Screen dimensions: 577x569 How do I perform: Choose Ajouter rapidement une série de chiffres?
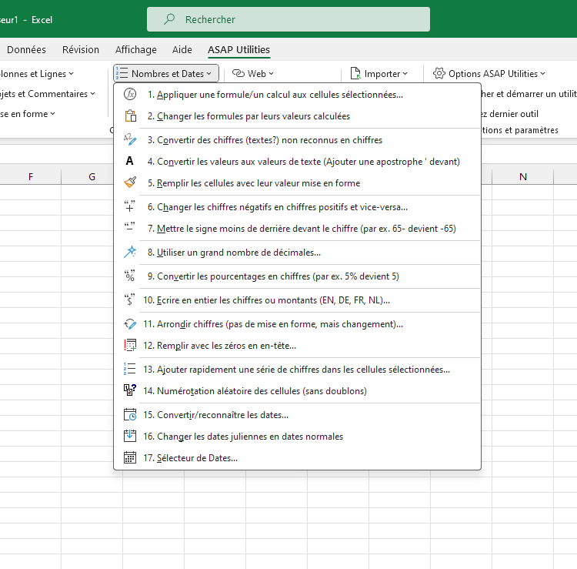(x=297, y=369)
